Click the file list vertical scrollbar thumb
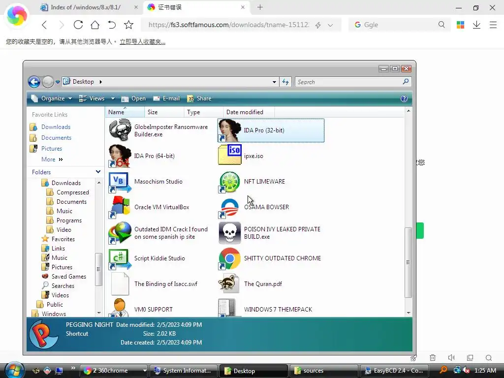 tap(408, 262)
